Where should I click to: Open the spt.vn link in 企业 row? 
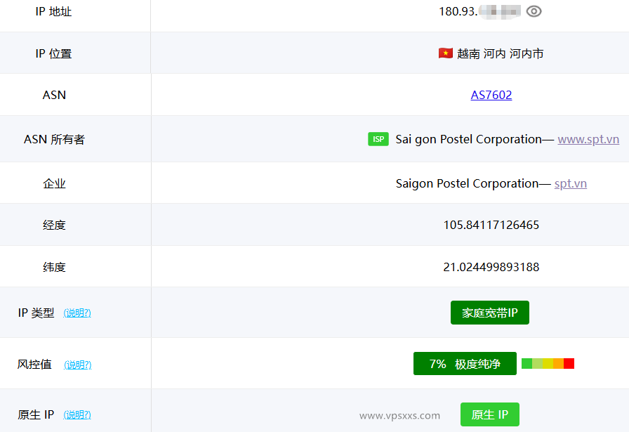point(570,183)
